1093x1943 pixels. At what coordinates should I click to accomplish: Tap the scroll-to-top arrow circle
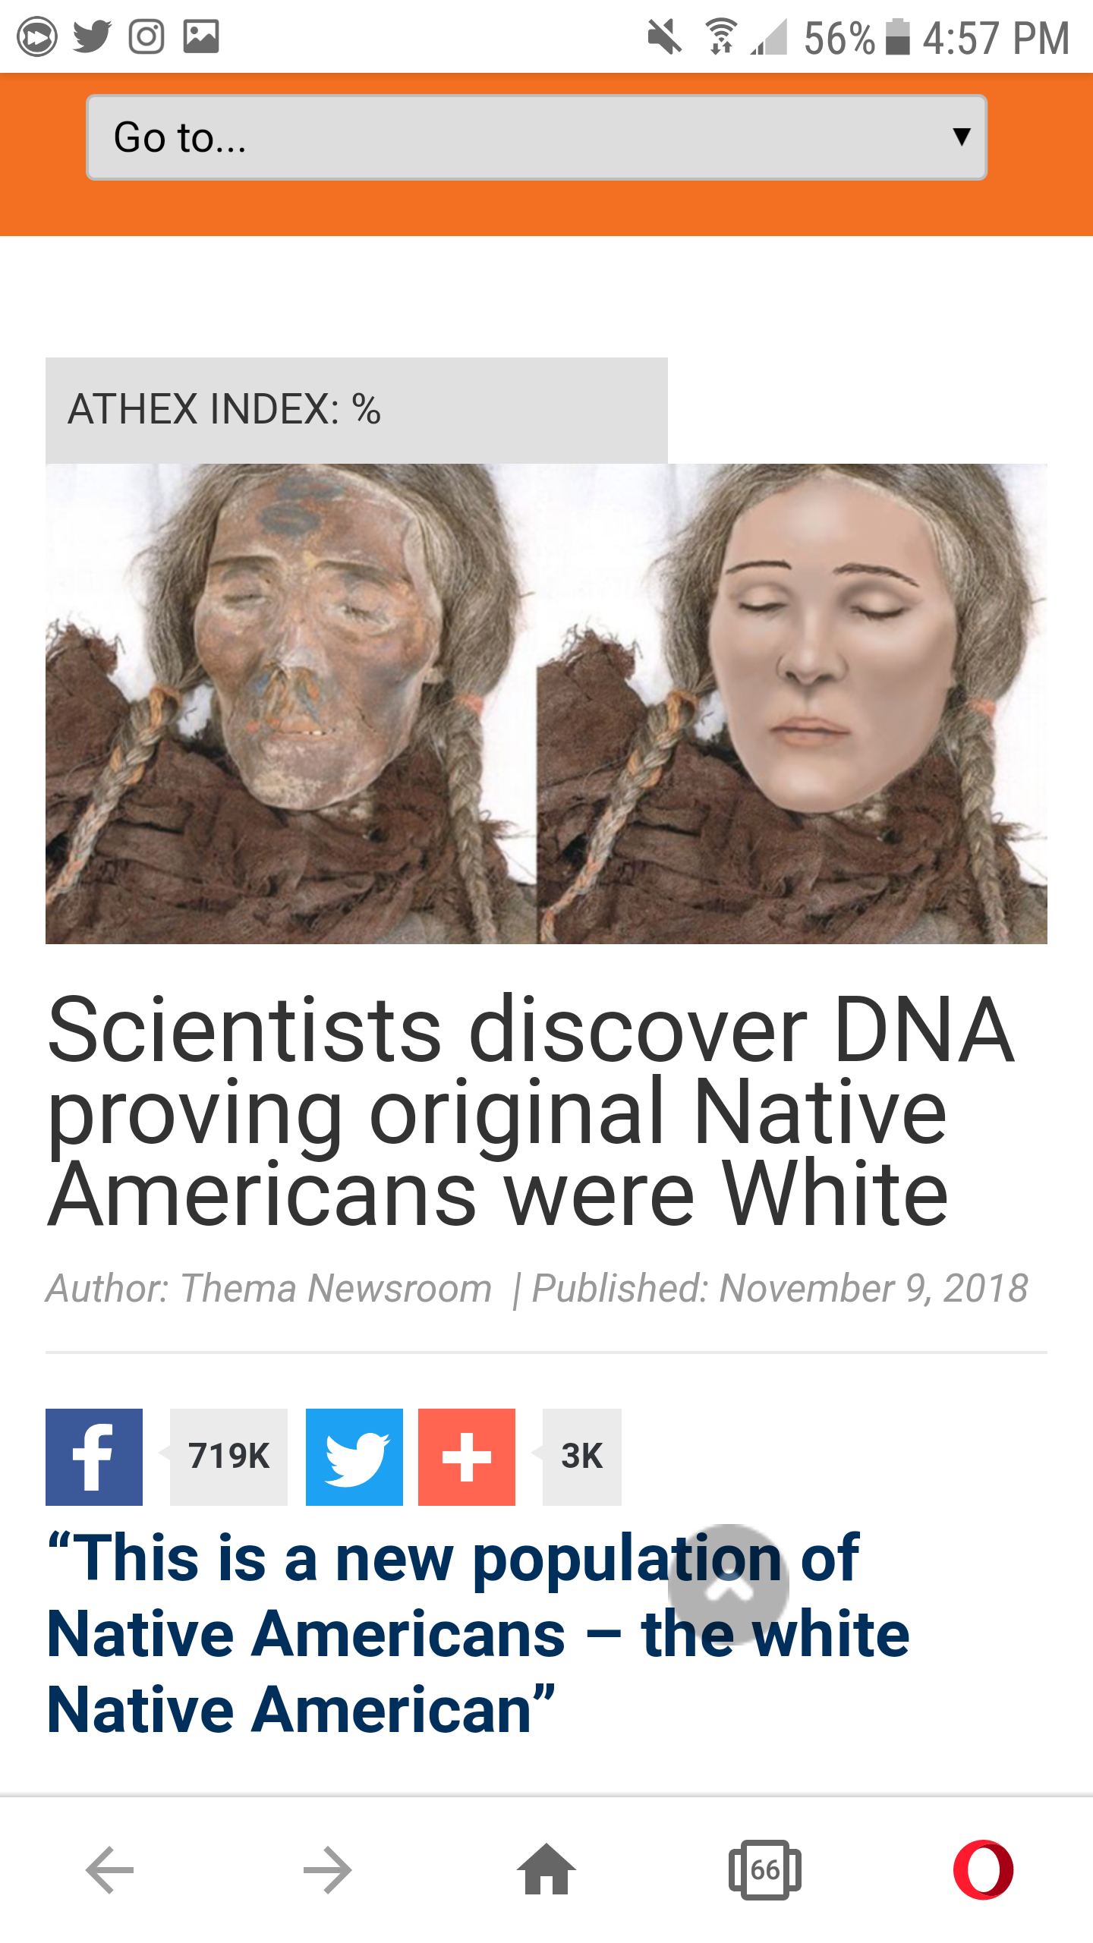coord(729,1585)
